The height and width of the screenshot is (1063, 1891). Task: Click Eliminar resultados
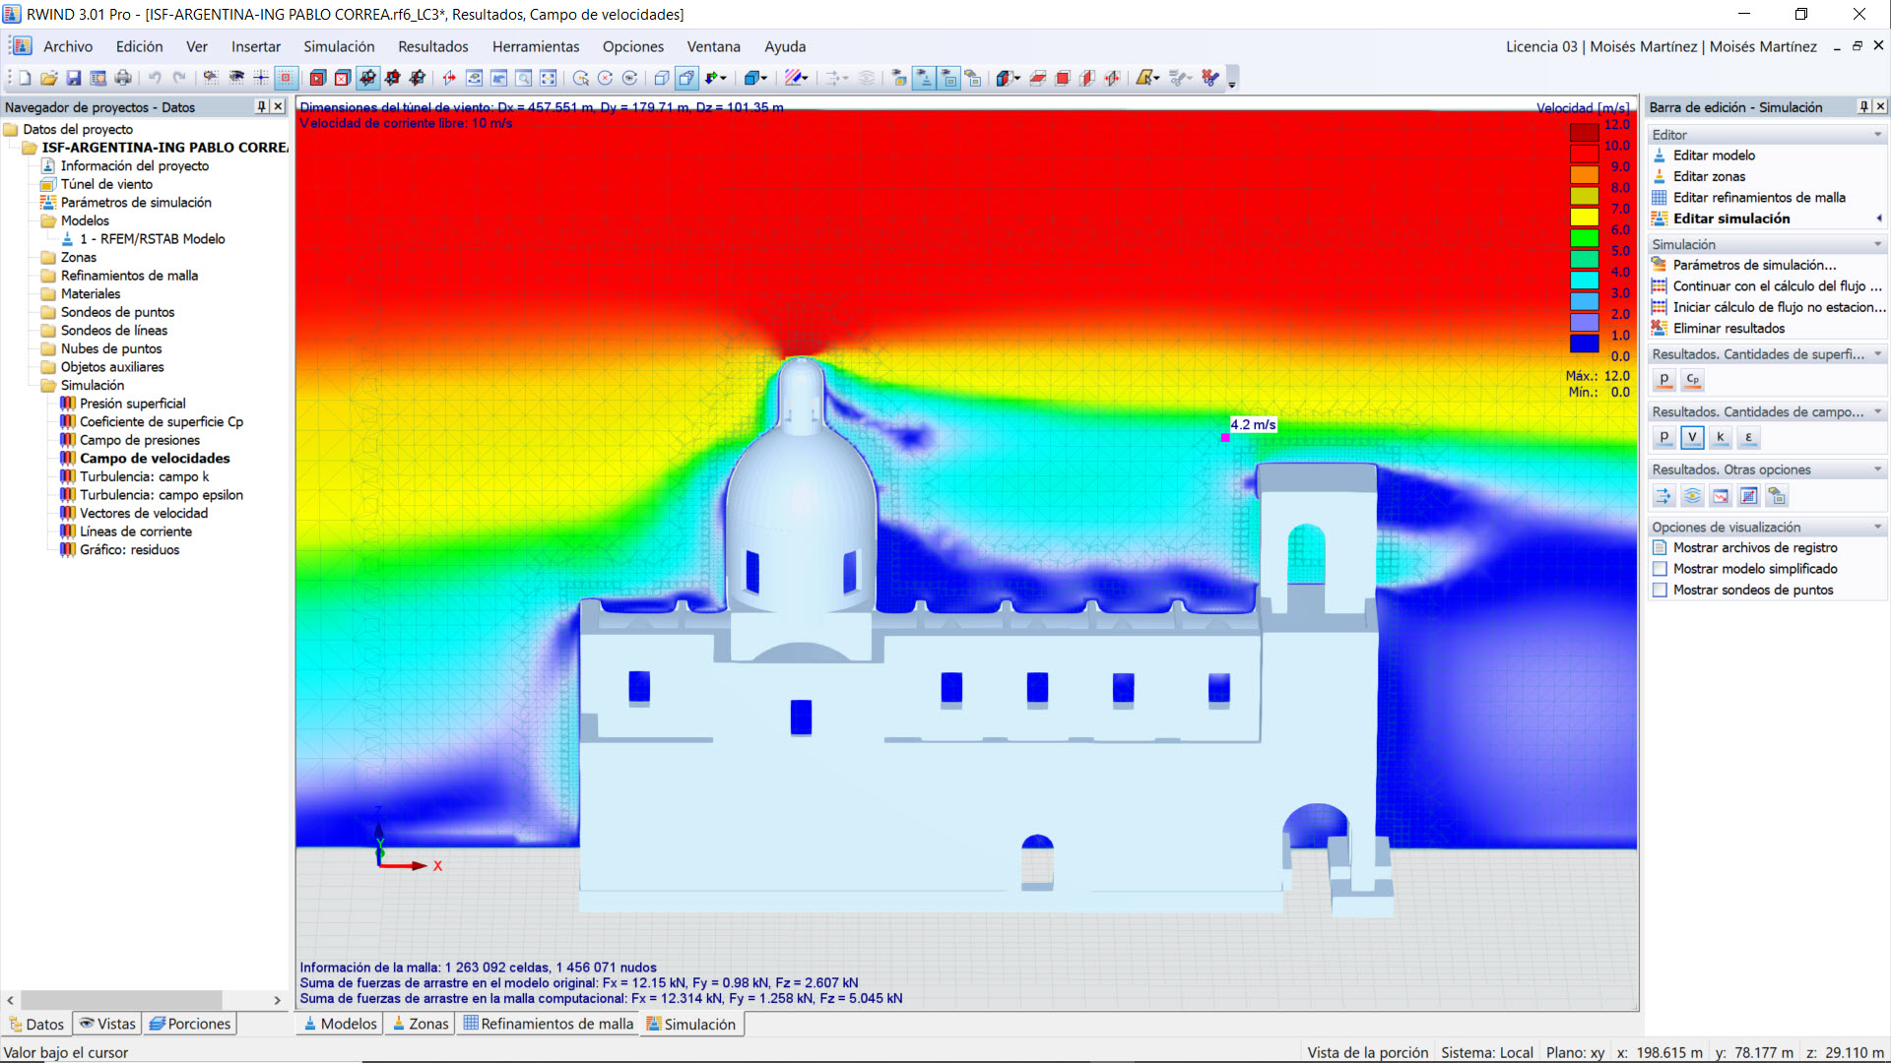1728,328
